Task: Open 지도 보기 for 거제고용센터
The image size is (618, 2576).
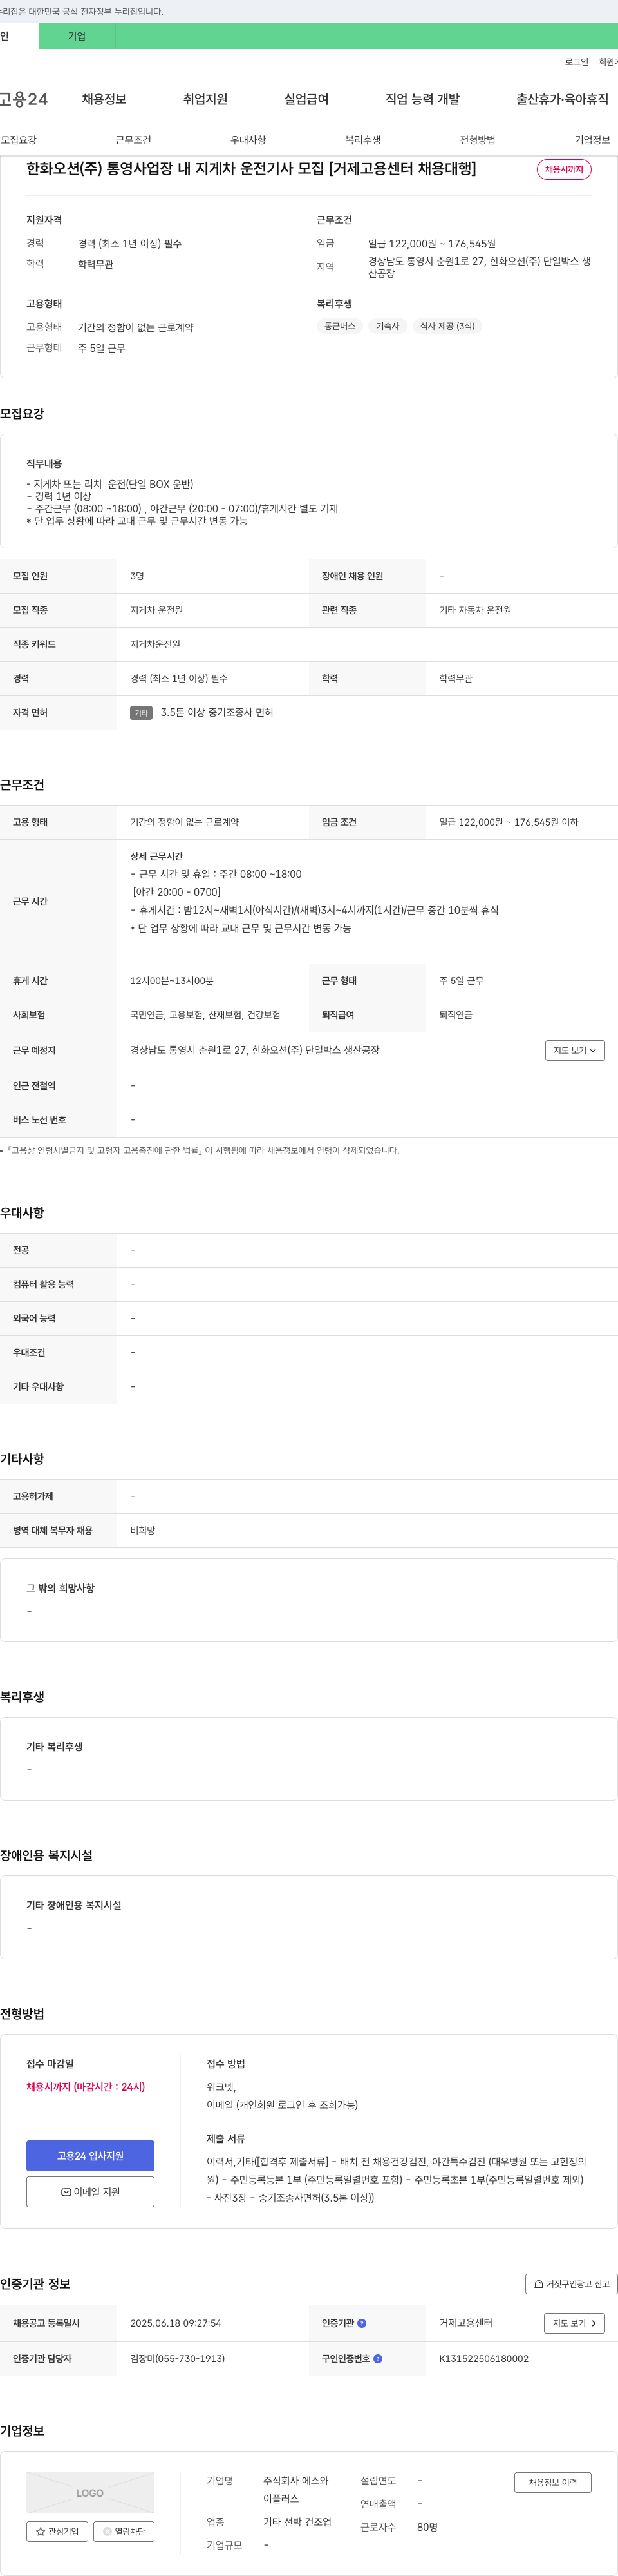Action: 575,2323
